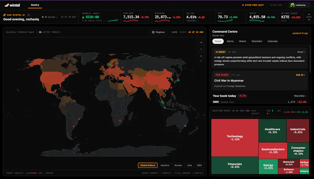Select the Home tab in Command Centre
This screenshot has width=314, height=179.
coord(218,41)
